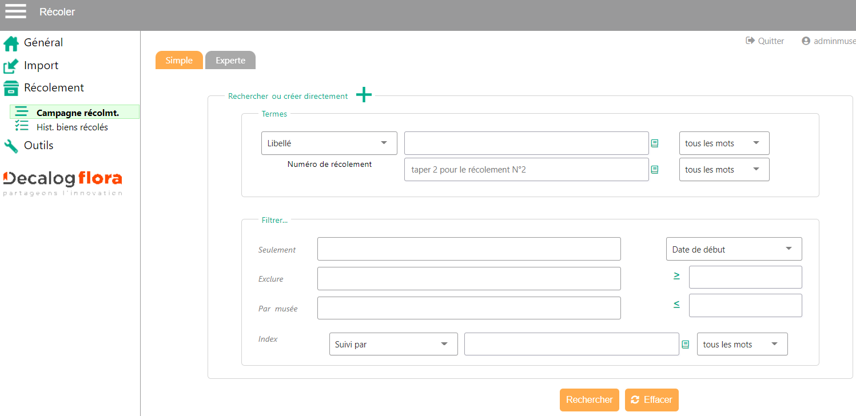The width and height of the screenshot is (856, 416).
Task: Click the Numéro de récolement input field
Action: point(526,170)
